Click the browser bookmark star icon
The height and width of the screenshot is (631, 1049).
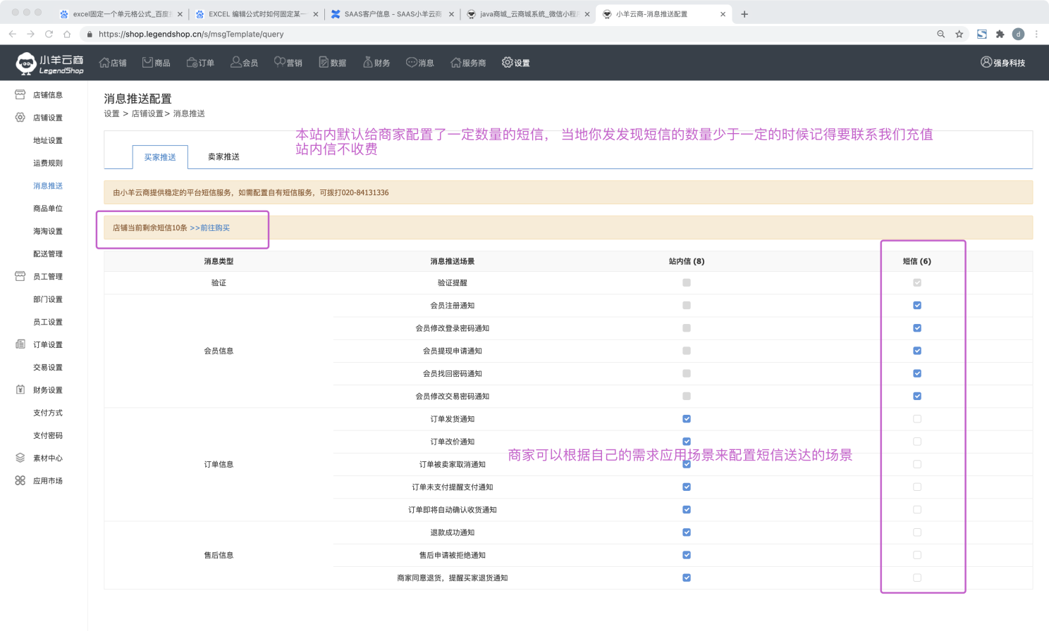click(959, 34)
